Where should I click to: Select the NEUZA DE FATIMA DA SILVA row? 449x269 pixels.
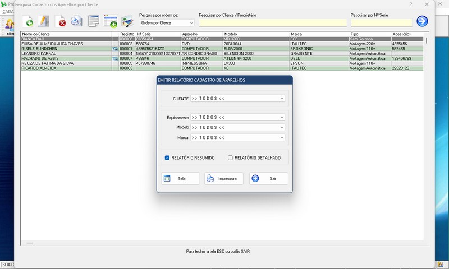pyautogui.click(x=222, y=63)
